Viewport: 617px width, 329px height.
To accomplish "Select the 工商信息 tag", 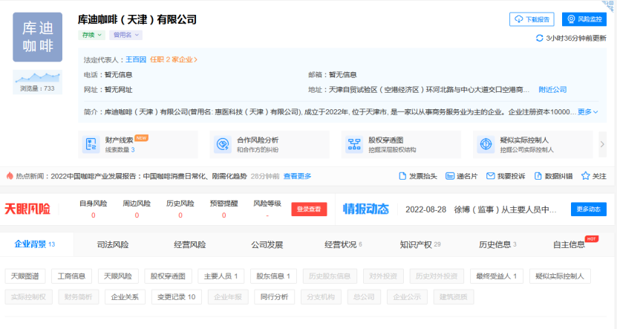I will click(71, 276).
